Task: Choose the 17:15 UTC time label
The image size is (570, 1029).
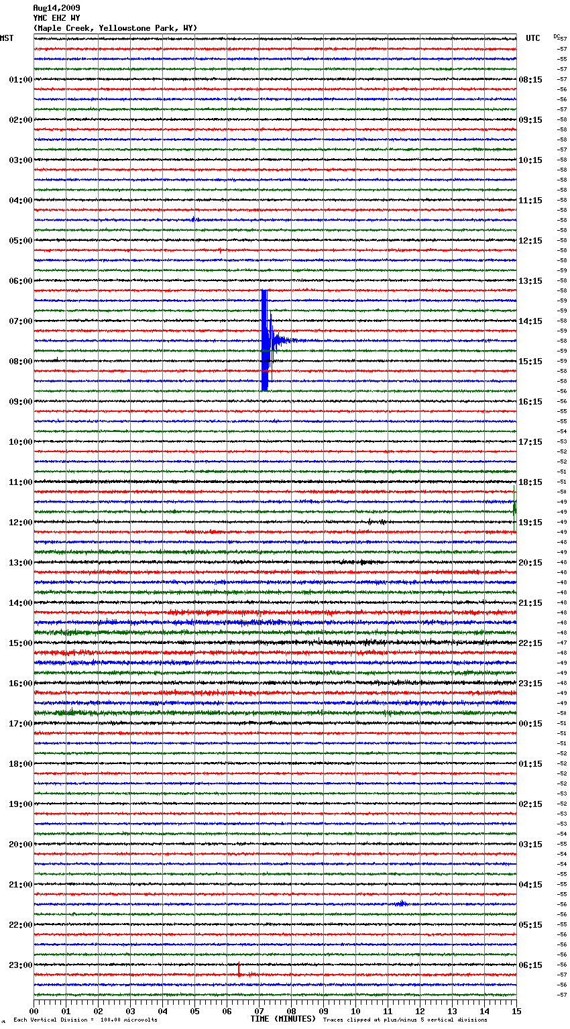Action: point(530,442)
